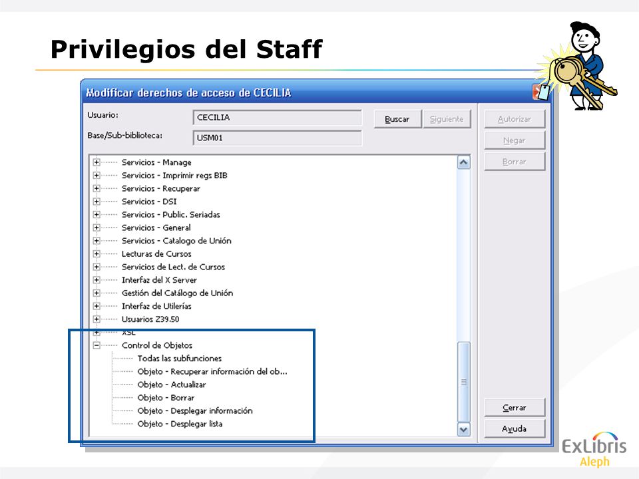Click the Buscar button
Viewport: 639px width, 479px height.
point(397,119)
